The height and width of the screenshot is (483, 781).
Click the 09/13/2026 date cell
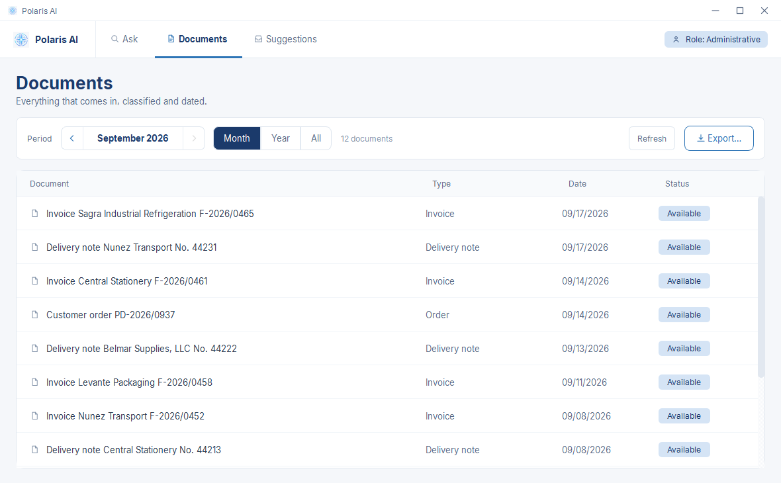pyautogui.click(x=585, y=349)
